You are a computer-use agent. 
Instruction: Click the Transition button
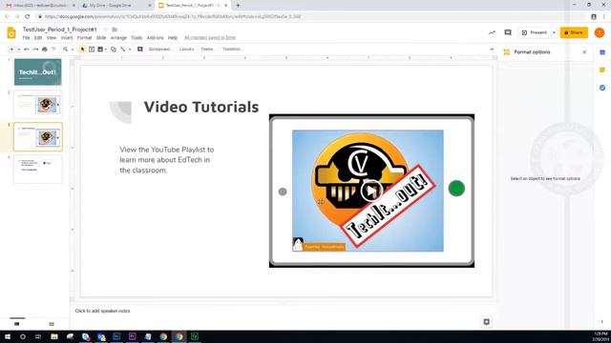coord(232,50)
